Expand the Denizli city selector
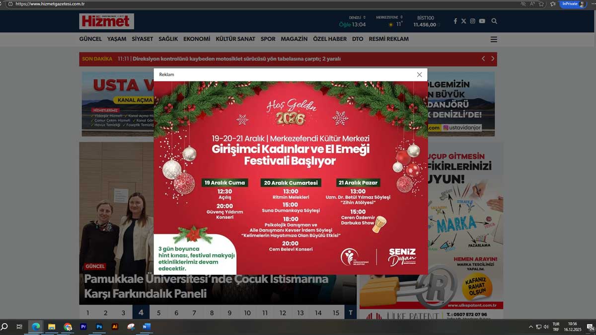Viewport: 596px width, 335px height. click(357, 17)
